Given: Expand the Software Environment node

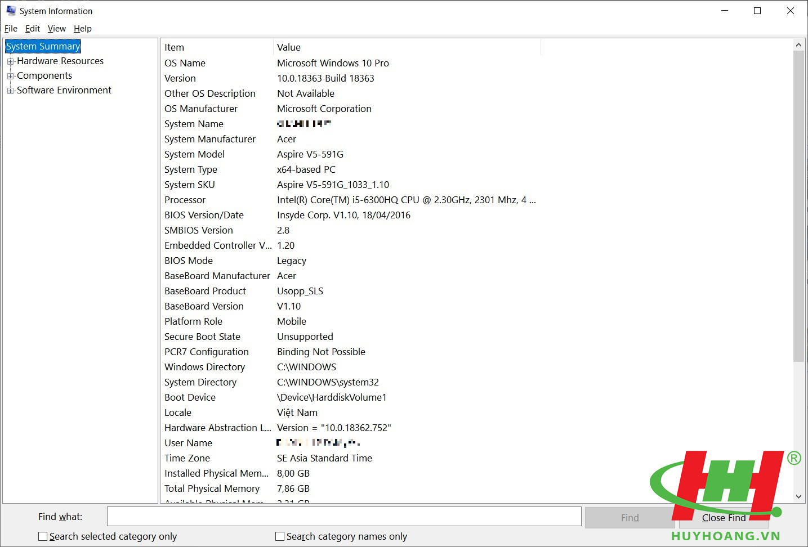Looking at the screenshot, I should coord(10,91).
